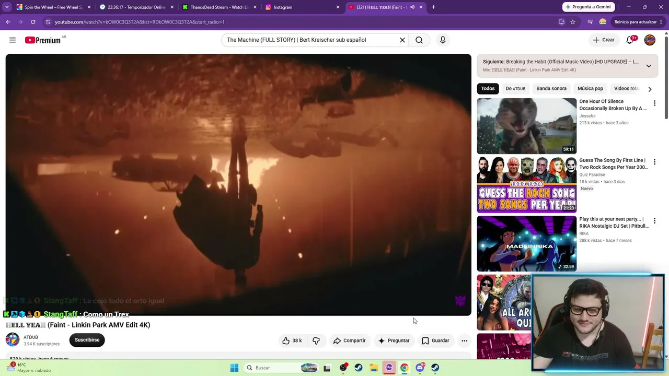Viewport: 669px width, 376px height.
Task: Click the Compartir share button
Action: (x=349, y=340)
